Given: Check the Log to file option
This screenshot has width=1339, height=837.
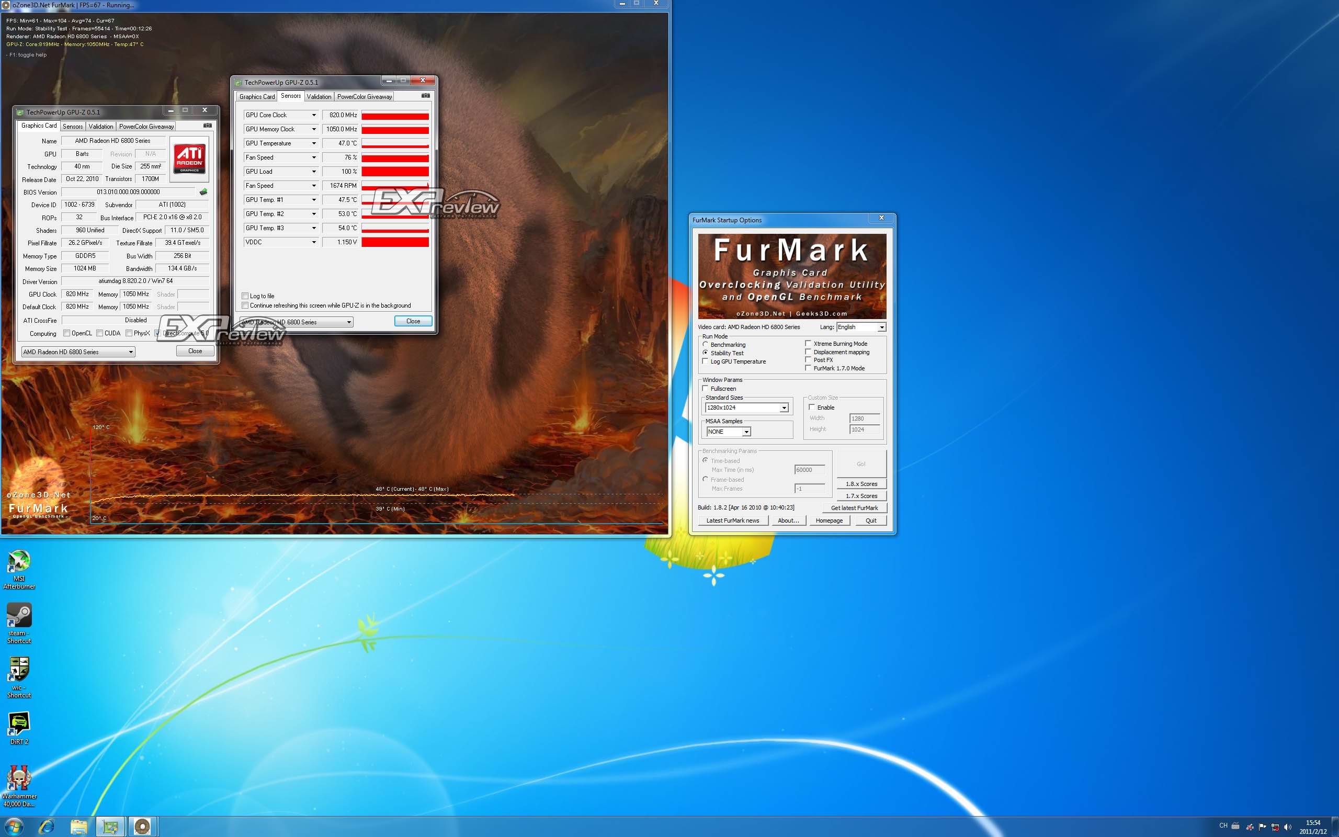Looking at the screenshot, I should (x=245, y=296).
